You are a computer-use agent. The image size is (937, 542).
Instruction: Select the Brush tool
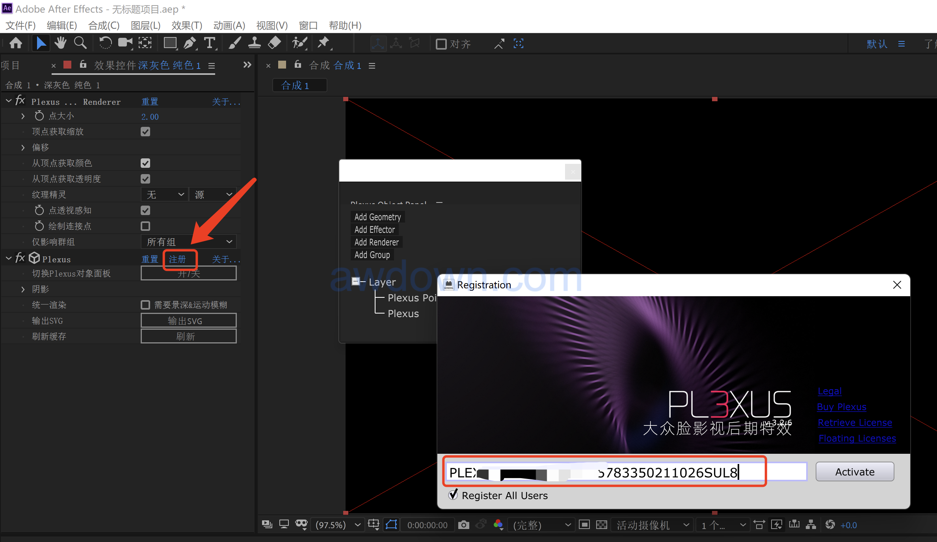tap(235, 43)
